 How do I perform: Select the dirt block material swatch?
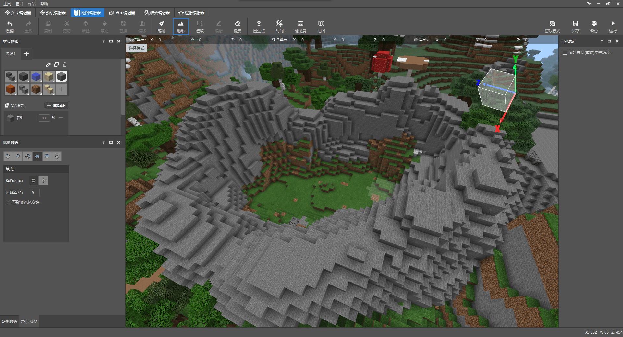36,89
